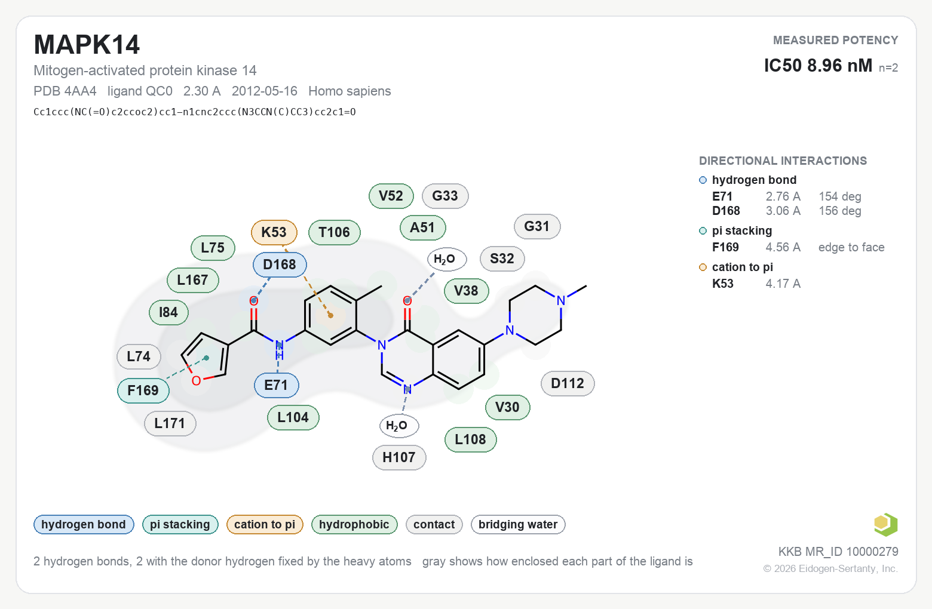This screenshot has height=609, width=932.
Task: Click the quinazolinone carbonyl oxygen atom
Action: coord(407,301)
